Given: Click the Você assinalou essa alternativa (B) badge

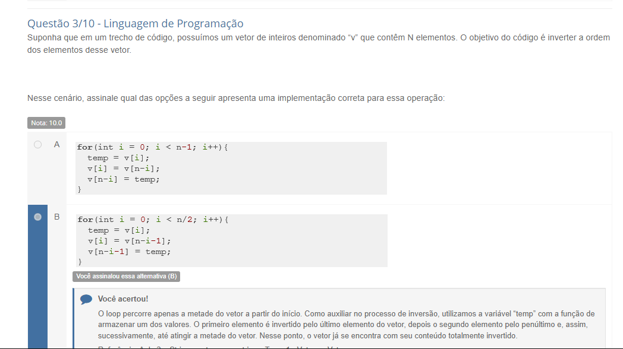Looking at the screenshot, I should click(126, 277).
